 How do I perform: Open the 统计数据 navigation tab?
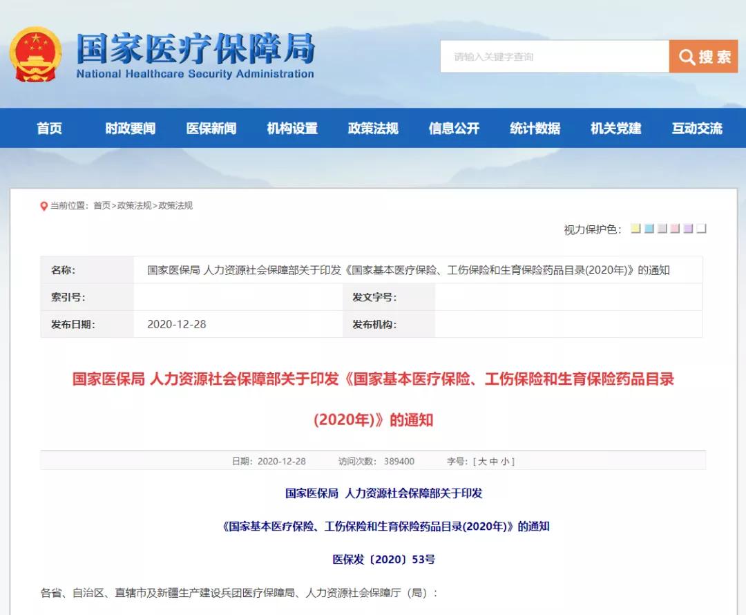[x=534, y=128]
